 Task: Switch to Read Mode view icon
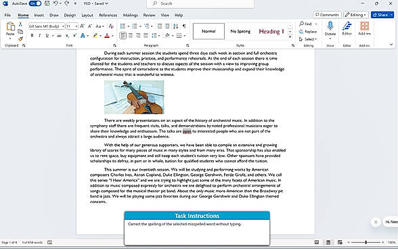click(317, 242)
